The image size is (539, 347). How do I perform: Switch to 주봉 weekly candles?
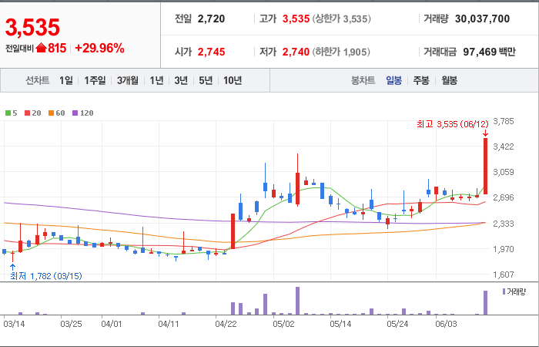coord(421,80)
